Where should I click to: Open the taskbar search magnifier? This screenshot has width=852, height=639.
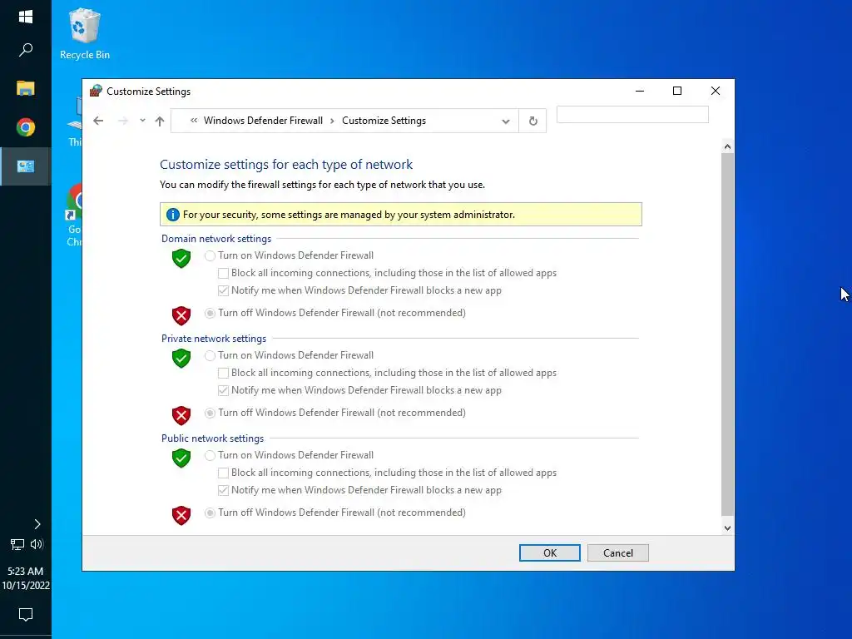pos(26,50)
